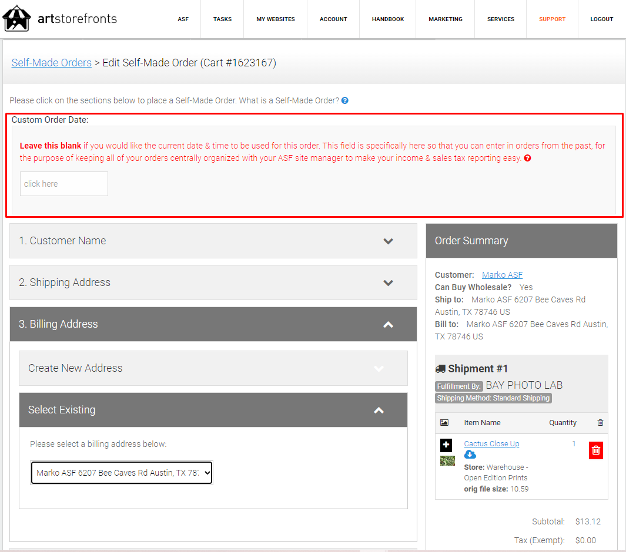This screenshot has width=626, height=552.
Task: Click the Custom Order Date input field
Action: point(64,184)
